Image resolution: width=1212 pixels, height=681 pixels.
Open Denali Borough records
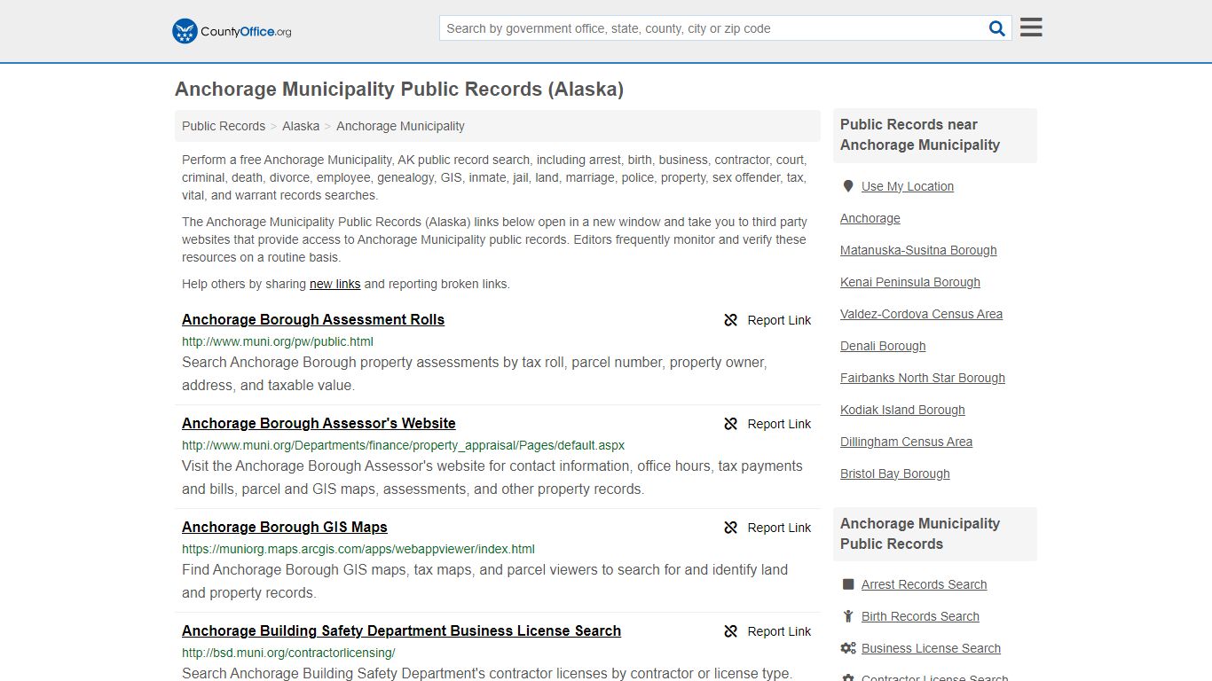pos(883,346)
